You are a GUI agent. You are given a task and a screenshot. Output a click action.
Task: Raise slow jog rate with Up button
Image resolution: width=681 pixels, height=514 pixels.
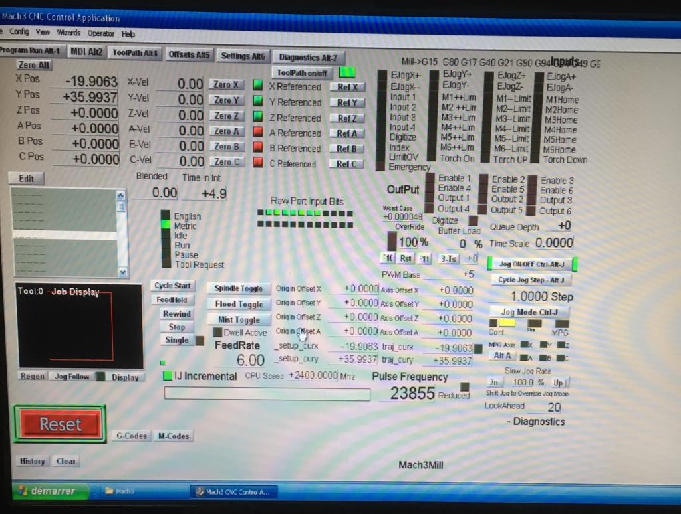558,383
